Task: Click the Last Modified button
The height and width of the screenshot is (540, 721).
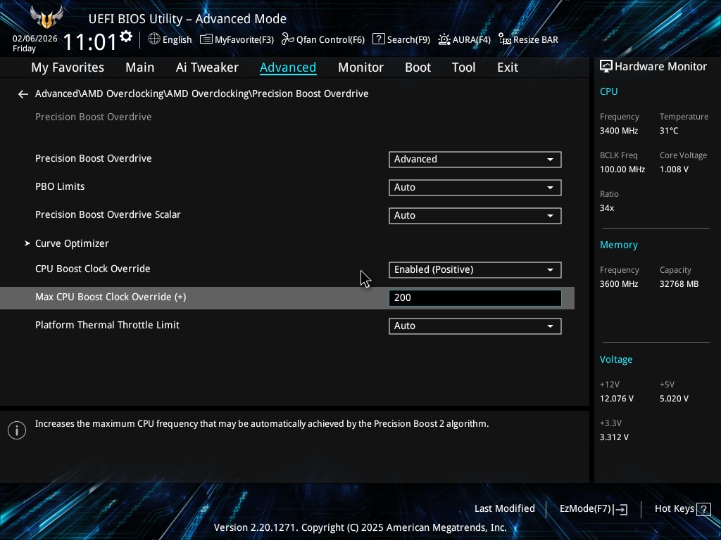Action: (504, 509)
